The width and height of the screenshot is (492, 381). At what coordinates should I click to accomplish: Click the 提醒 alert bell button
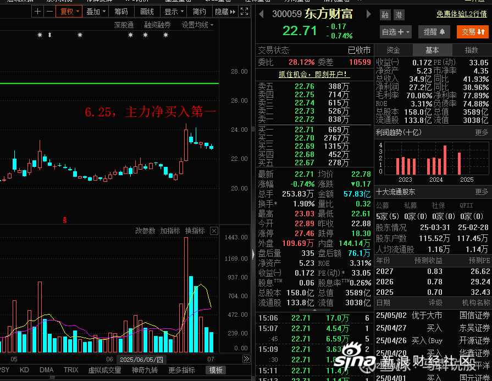pos(434,32)
